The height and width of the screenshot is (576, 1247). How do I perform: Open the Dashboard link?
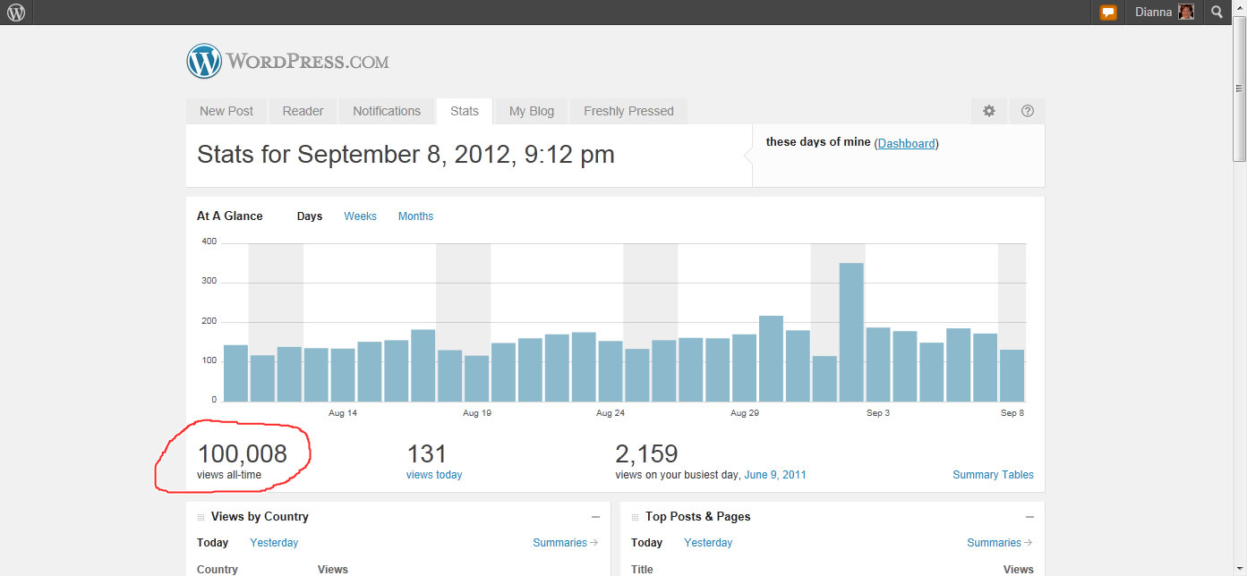(x=906, y=143)
